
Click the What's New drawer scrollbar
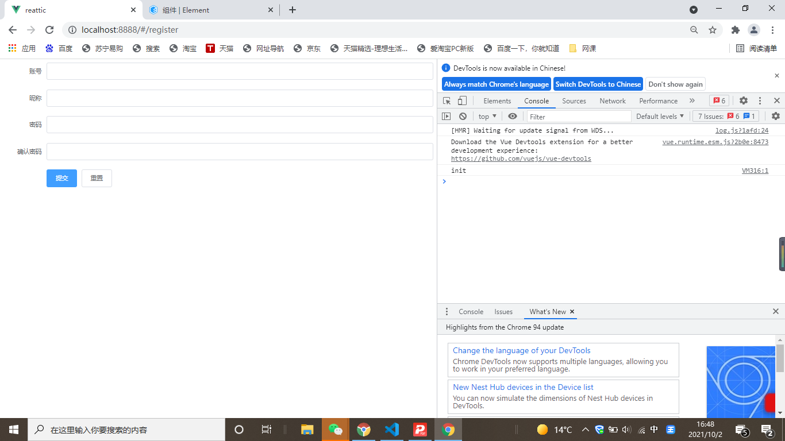[780, 359]
